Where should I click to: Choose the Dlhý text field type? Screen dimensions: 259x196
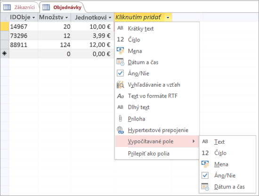point(157,107)
